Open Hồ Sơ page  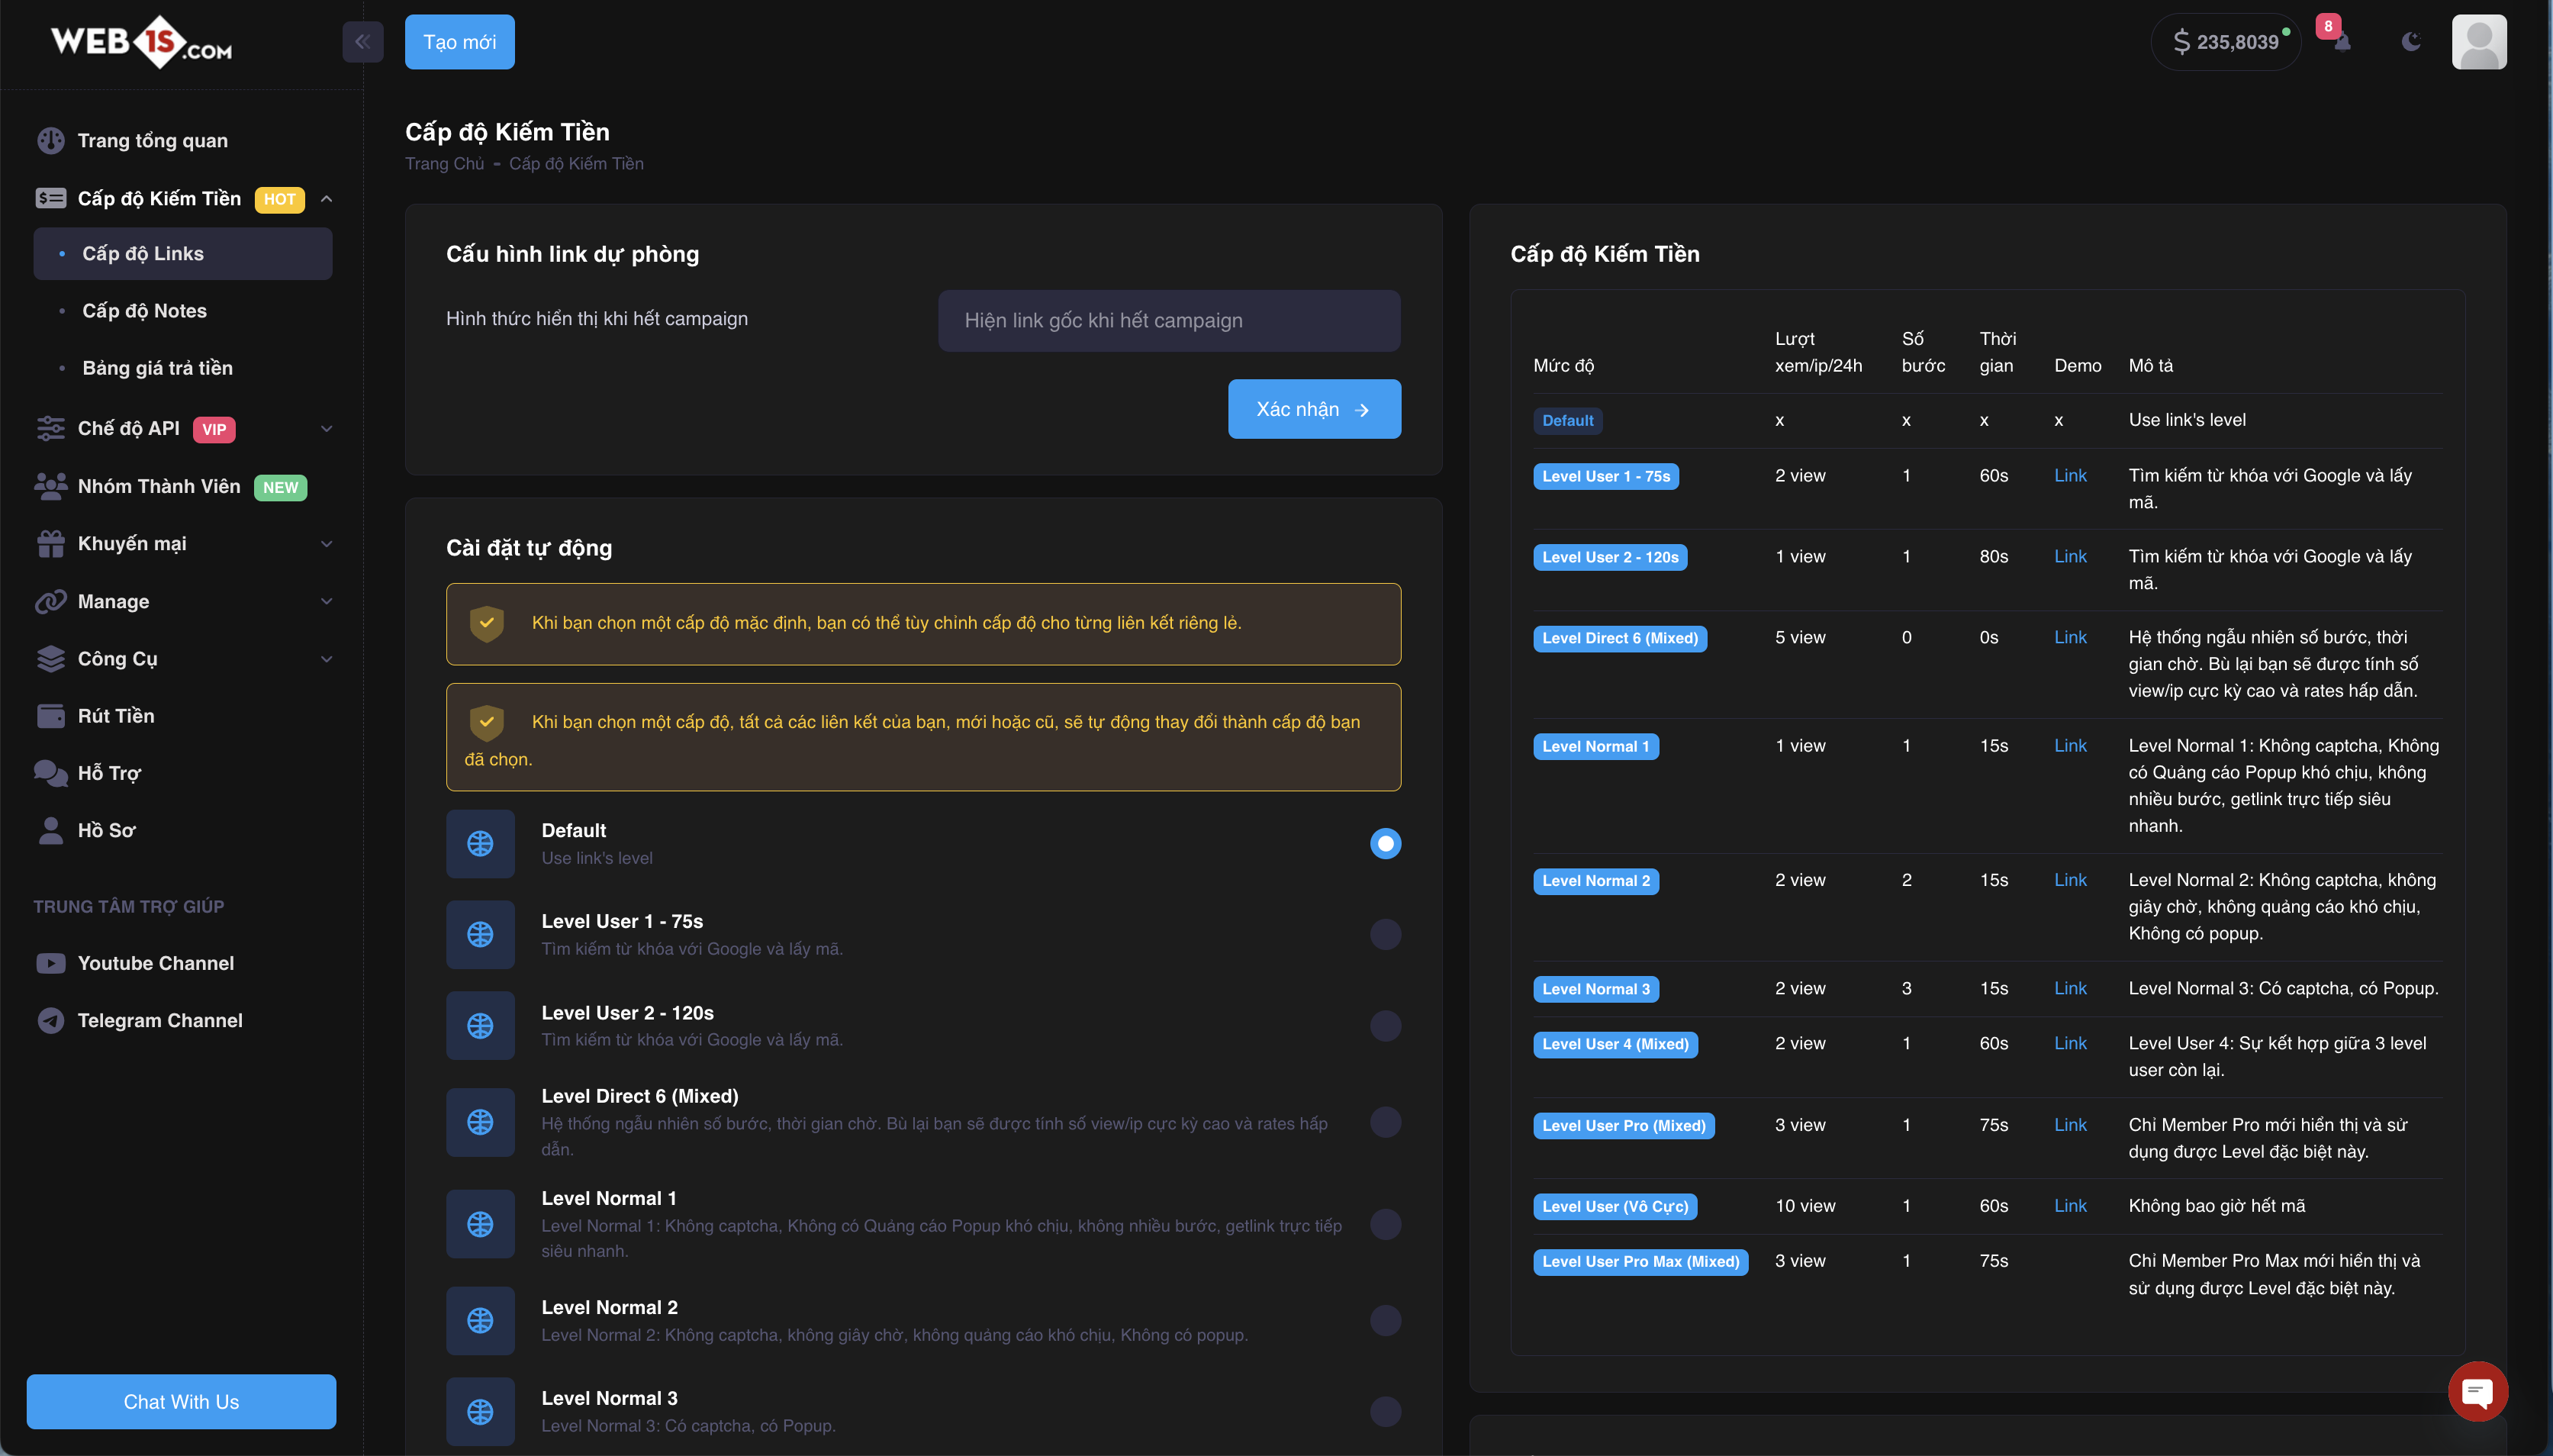pyautogui.click(x=183, y=831)
